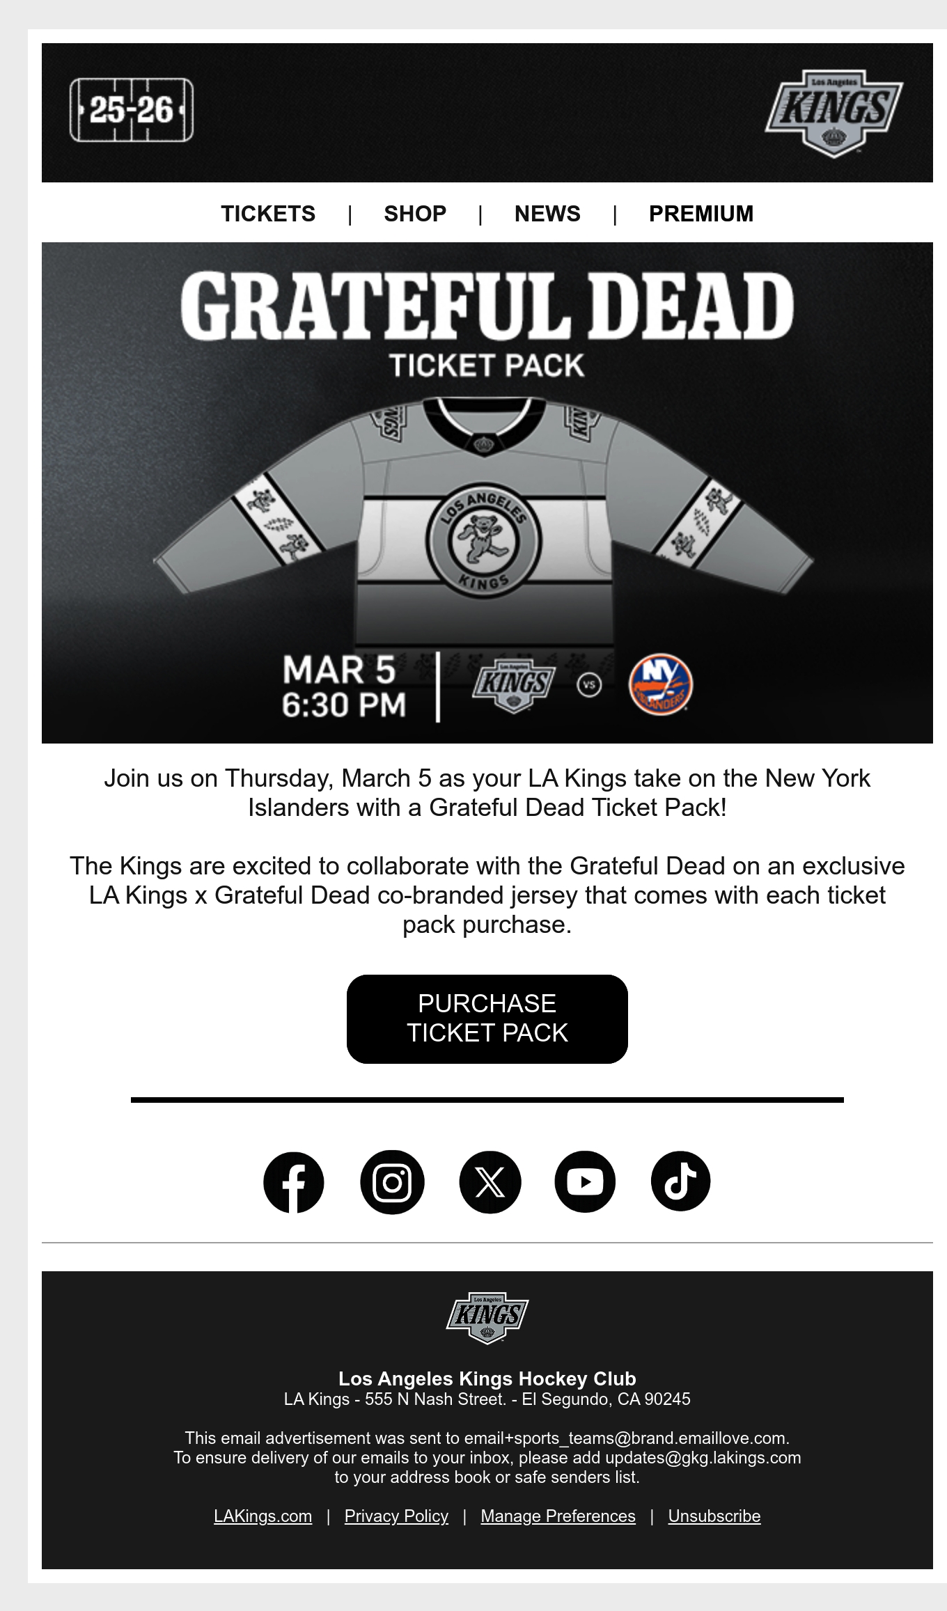
Task: Open the Instagram social icon
Action: pyautogui.click(x=392, y=1182)
